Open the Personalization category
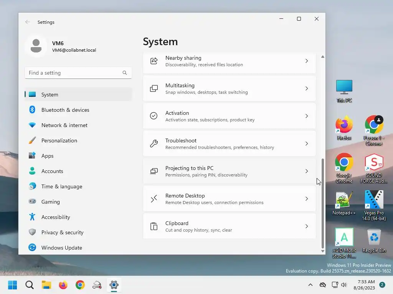 point(78,140)
